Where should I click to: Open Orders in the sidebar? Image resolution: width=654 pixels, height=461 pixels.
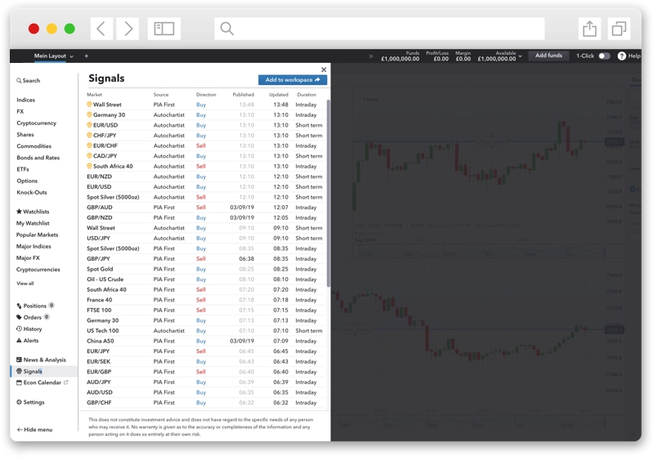pos(33,317)
